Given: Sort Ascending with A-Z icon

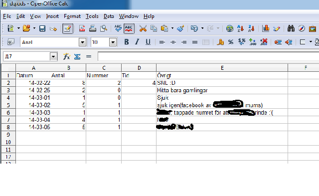Looking at the screenshot, I should 240,28.
